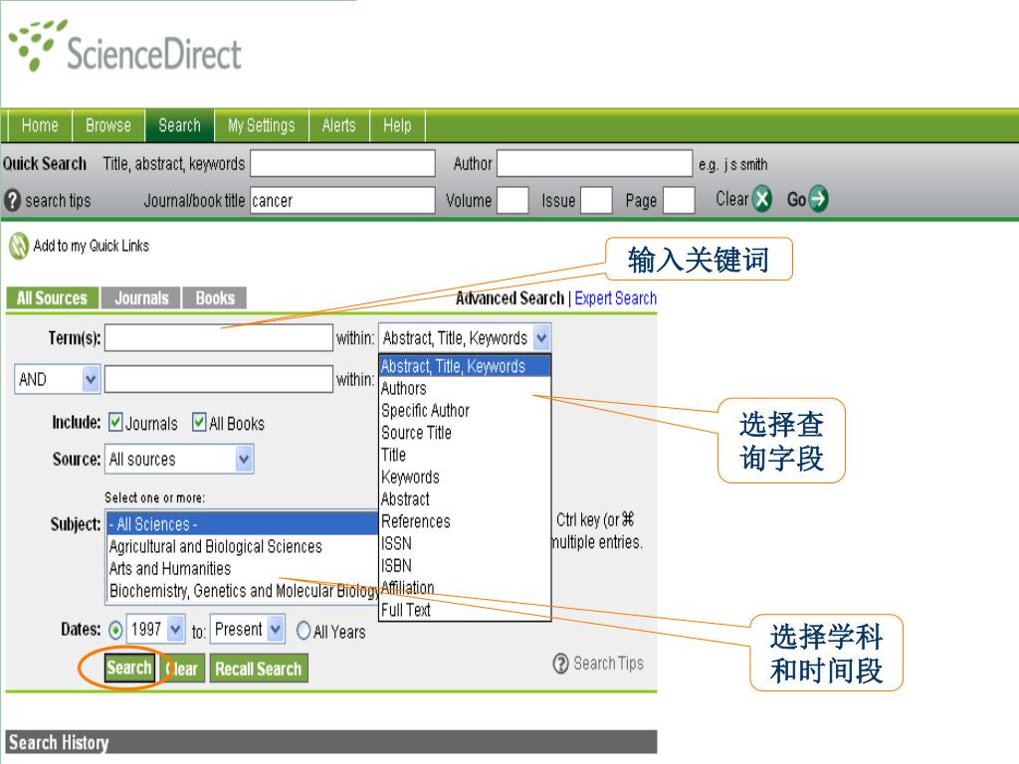Image resolution: width=1019 pixels, height=764 pixels.
Task: Select Biochemistry, Genetics and Molecular Biology subject
Action: [x=243, y=591]
